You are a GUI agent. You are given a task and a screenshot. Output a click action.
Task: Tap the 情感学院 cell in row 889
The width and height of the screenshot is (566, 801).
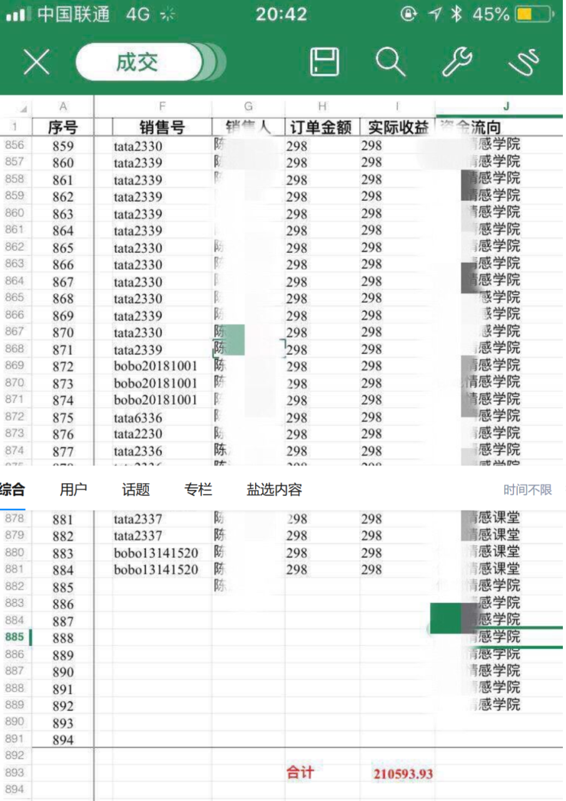494,704
